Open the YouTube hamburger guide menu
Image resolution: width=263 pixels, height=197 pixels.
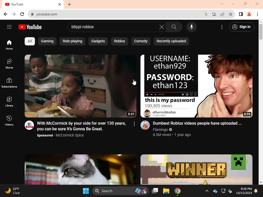click(9, 27)
